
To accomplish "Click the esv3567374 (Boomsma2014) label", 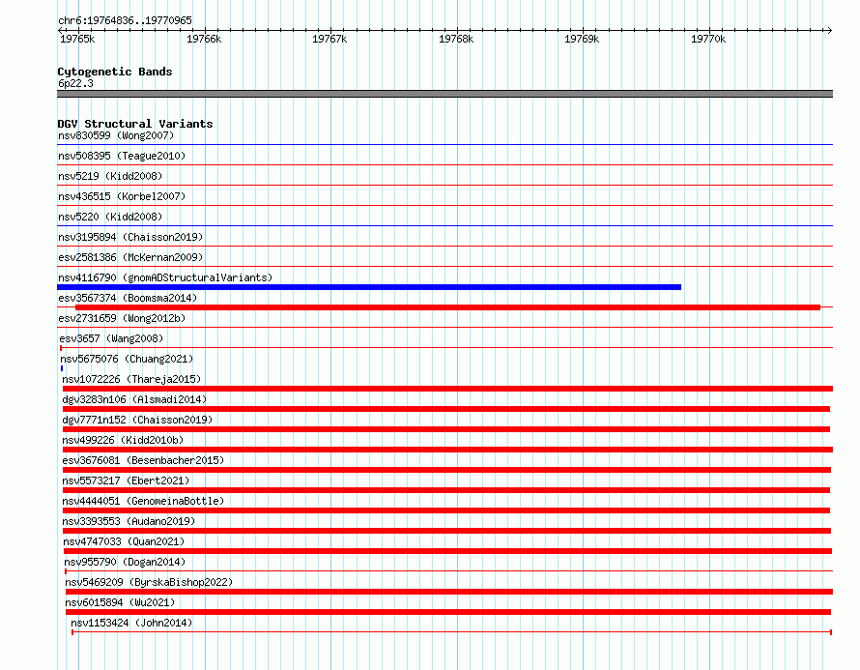I will click(128, 298).
